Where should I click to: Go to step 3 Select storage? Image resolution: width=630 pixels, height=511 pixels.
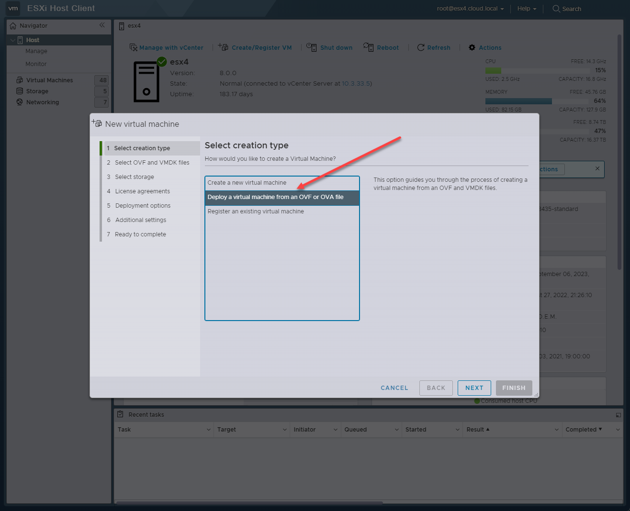pyautogui.click(x=151, y=177)
